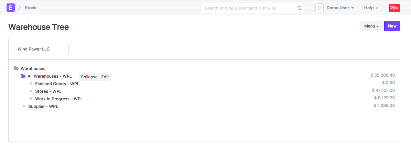Select the Stores - WPL tree item
The height and width of the screenshot is (156, 411).
point(48,91)
